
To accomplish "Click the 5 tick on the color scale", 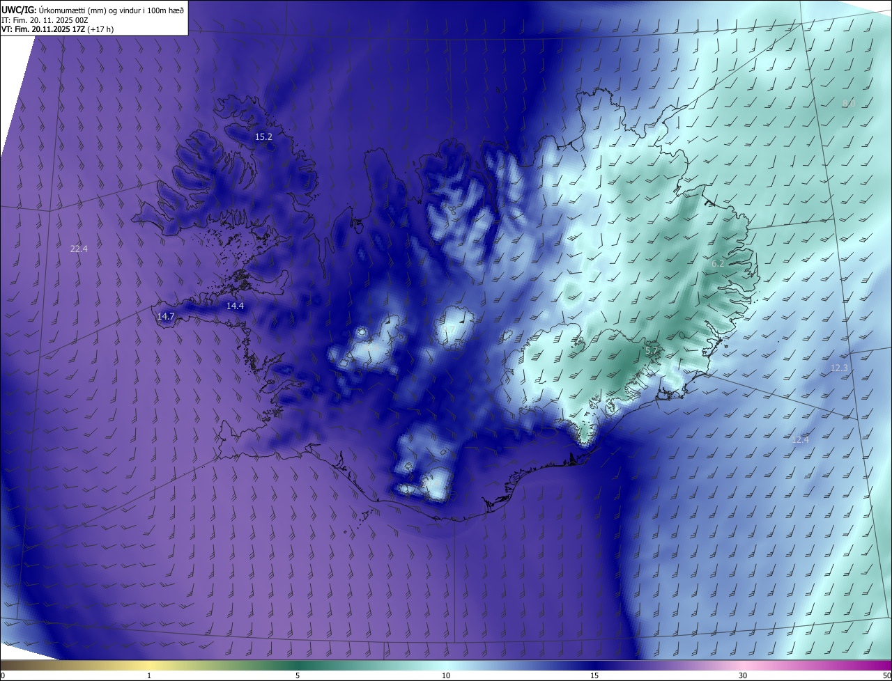I will (298, 675).
